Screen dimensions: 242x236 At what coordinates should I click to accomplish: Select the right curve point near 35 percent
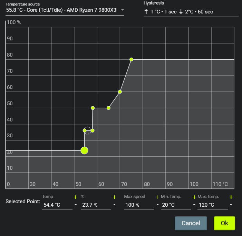point(93,131)
